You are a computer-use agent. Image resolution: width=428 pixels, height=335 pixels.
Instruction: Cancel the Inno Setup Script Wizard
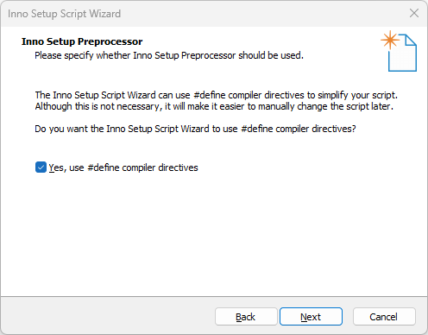[384, 317]
